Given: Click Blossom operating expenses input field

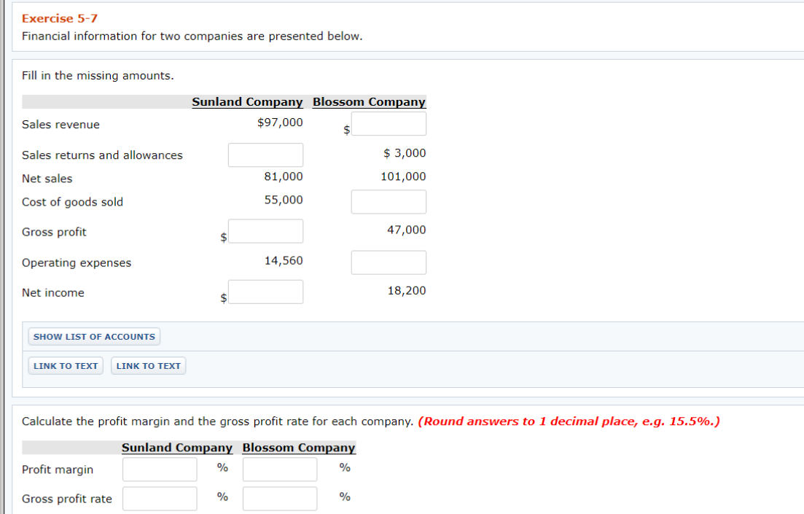Looking at the screenshot, I should coord(389,262).
